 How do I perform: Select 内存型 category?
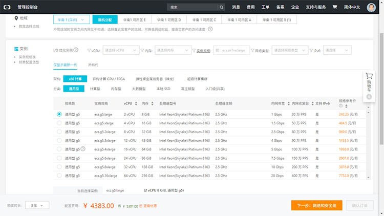pos(116,89)
